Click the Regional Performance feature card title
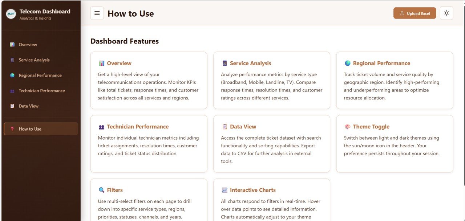Image resolution: width=465 pixels, height=221 pixels. 381,63
